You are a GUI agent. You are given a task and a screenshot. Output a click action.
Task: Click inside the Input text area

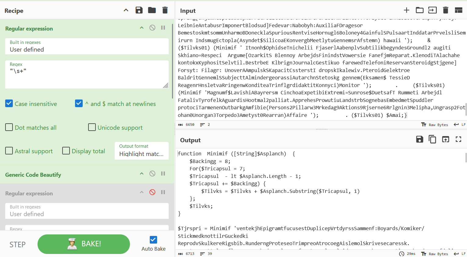click(321, 70)
